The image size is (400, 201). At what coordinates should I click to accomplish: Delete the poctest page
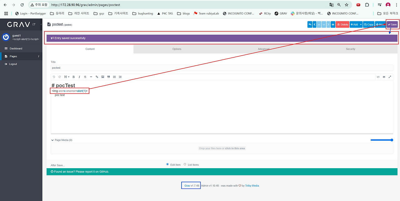pyautogui.click(x=342, y=24)
